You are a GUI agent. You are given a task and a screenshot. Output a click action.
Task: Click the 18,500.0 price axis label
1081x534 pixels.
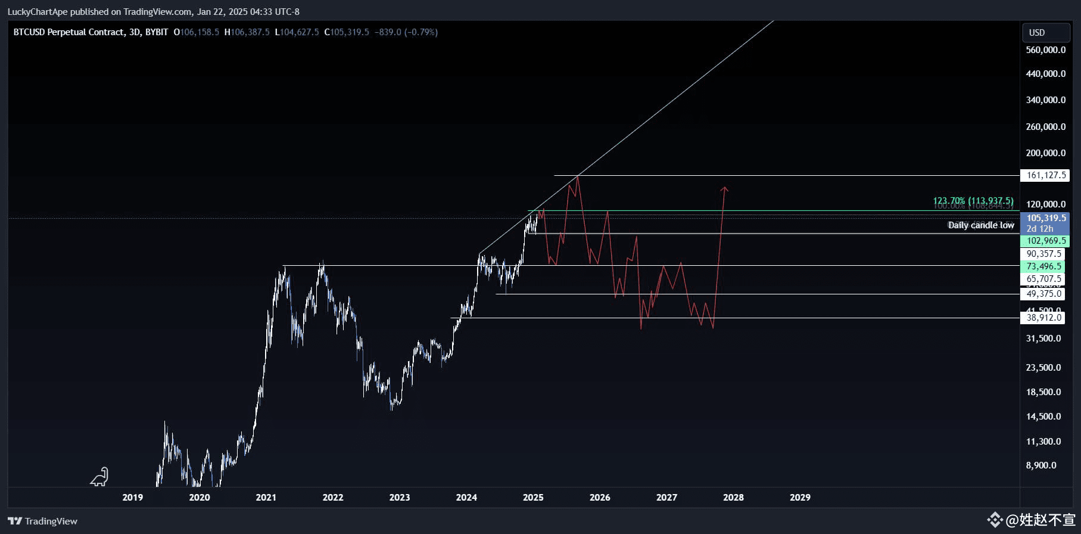coord(1043,392)
